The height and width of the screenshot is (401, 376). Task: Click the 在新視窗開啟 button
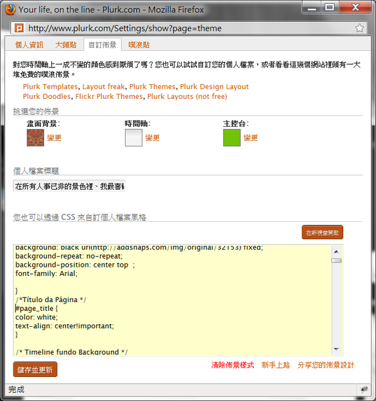tap(323, 233)
